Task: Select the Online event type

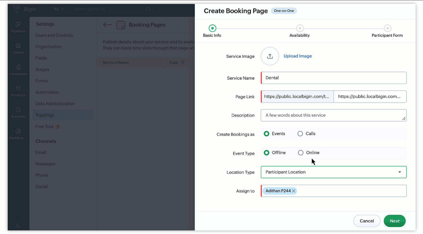Action: click(301, 153)
